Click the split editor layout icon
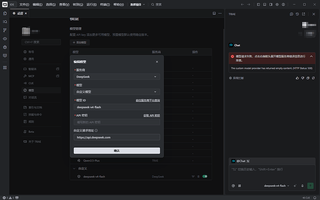 pyautogui.click(x=214, y=13)
